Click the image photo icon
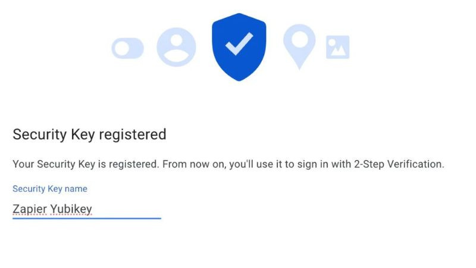 tap(337, 47)
